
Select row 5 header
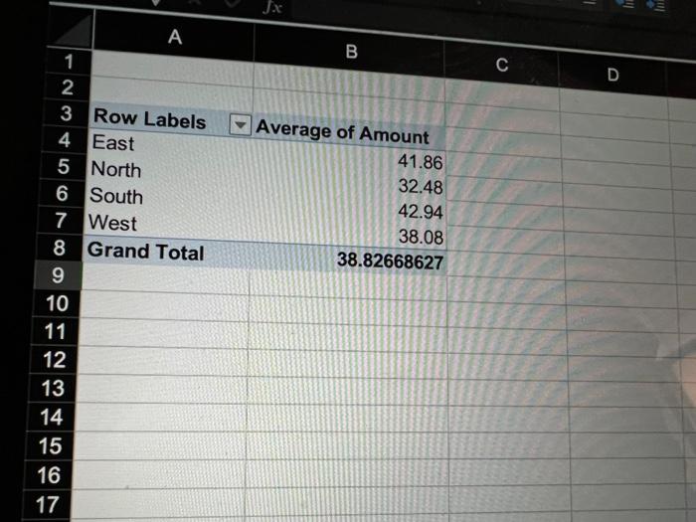click(63, 166)
